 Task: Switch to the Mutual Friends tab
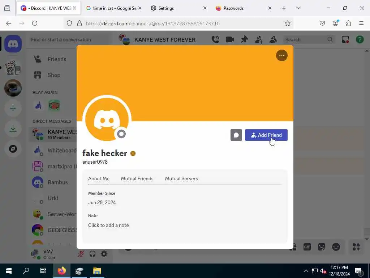click(x=137, y=179)
